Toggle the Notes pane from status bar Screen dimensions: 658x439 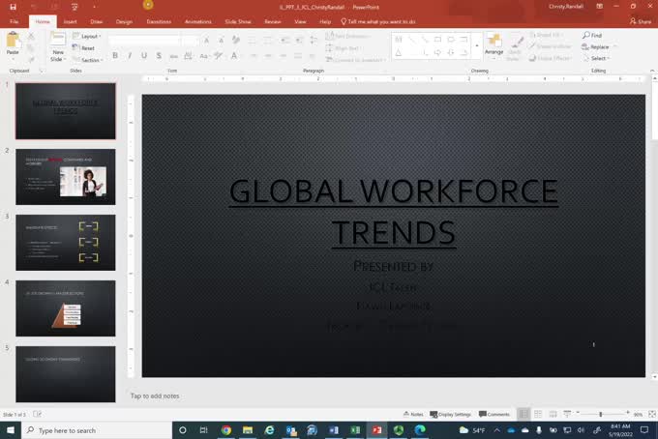[413, 414]
